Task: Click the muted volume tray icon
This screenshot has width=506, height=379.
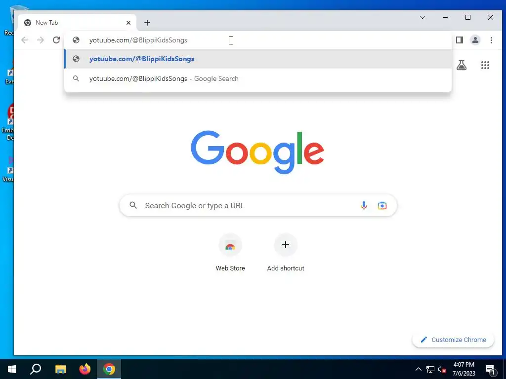Action: point(442,369)
